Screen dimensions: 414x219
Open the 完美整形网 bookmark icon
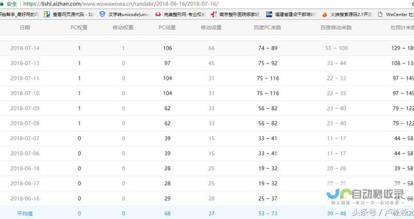coord(158,14)
